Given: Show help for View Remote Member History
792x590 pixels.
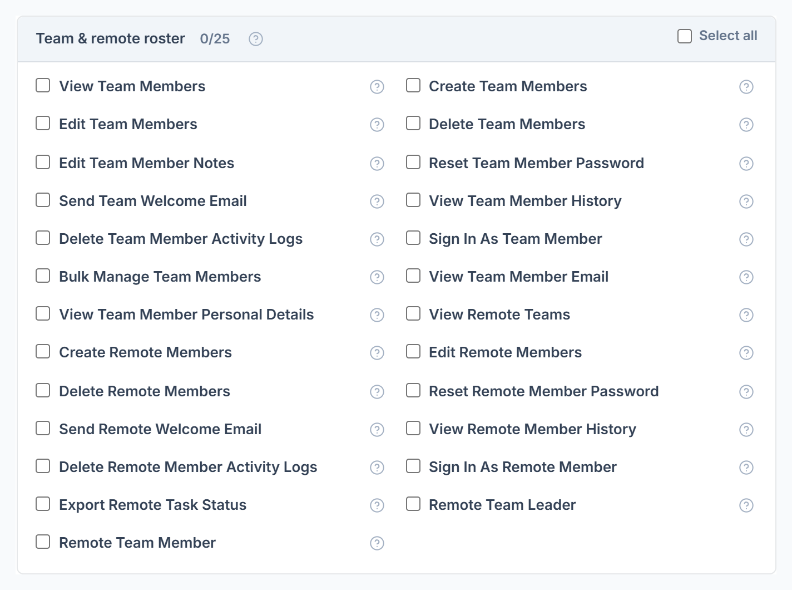Looking at the screenshot, I should point(746,430).
